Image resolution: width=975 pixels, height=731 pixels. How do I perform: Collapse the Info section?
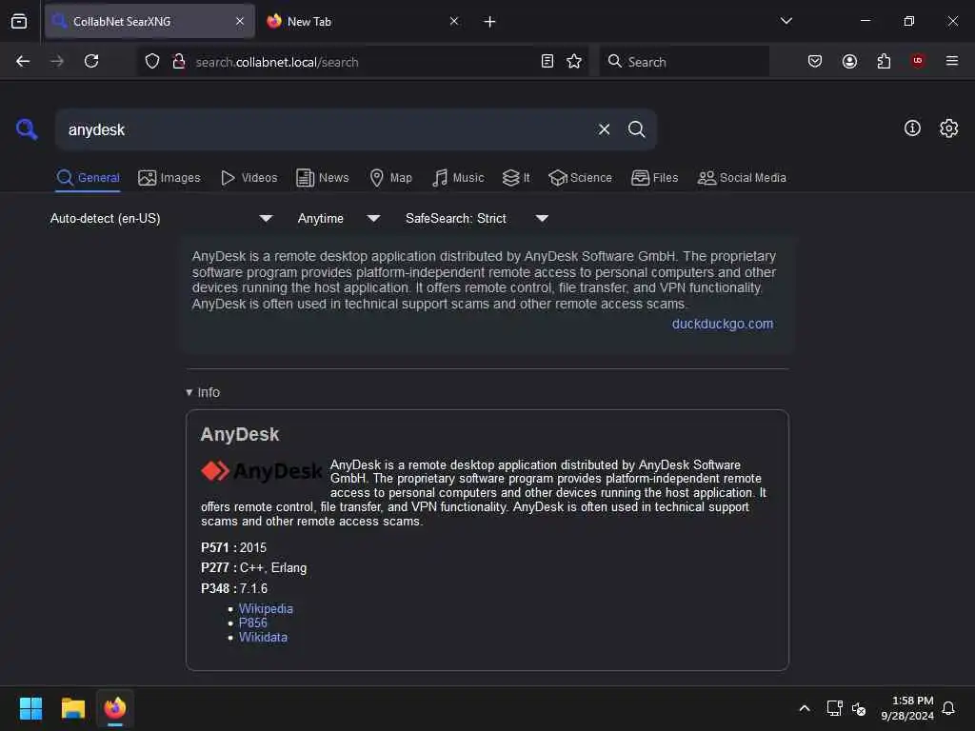click(x=203, y=392)
